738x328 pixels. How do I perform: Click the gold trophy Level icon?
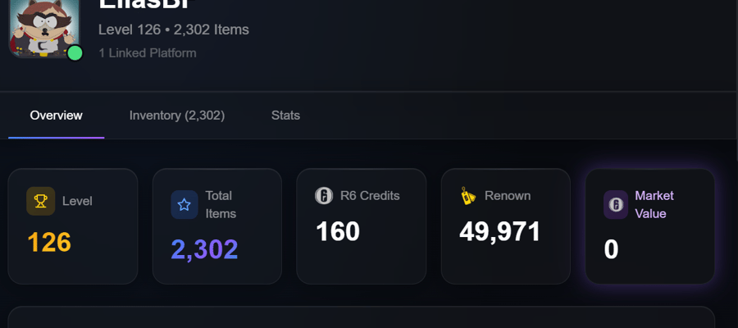(x=40, y=202)
